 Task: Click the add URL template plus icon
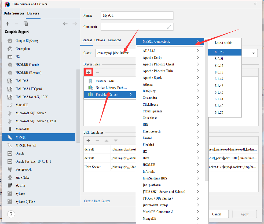tap(88, 141)
